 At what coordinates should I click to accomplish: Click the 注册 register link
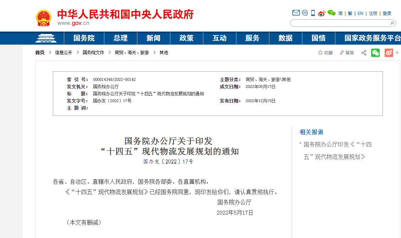373,13
